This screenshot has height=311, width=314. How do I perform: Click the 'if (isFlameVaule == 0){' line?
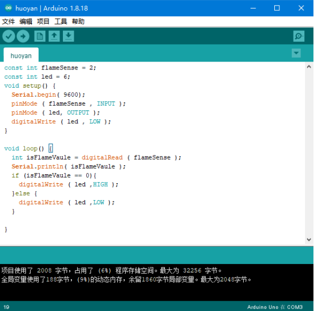point(54,175)
